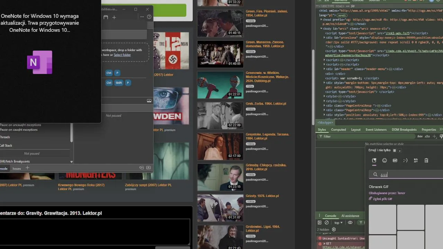Viewport: 443px width, 249px height.
Task: Open the smiley emoji tab in emoji panel
Action: coord(385,160)
